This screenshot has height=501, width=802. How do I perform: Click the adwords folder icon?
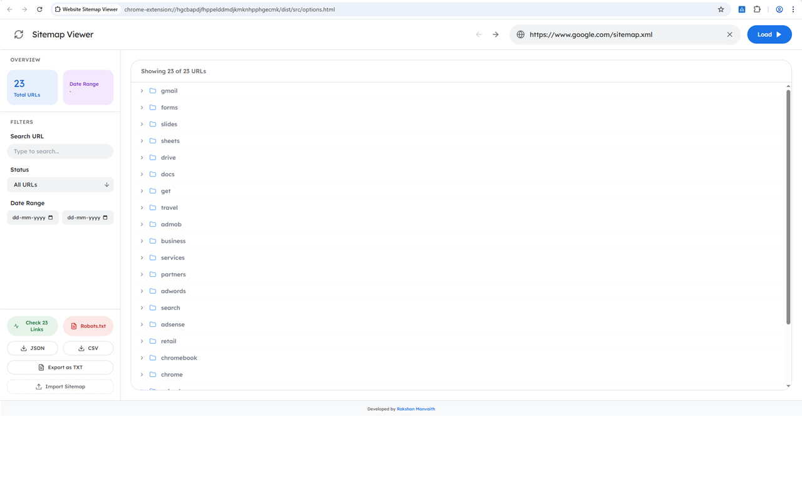pyautogui.click(x=153, y=291)
